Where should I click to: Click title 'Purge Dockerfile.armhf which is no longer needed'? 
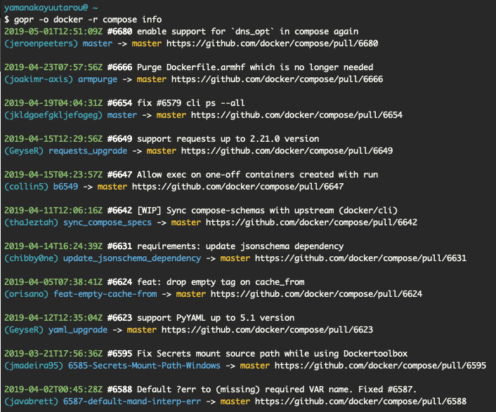click(255, 67)
